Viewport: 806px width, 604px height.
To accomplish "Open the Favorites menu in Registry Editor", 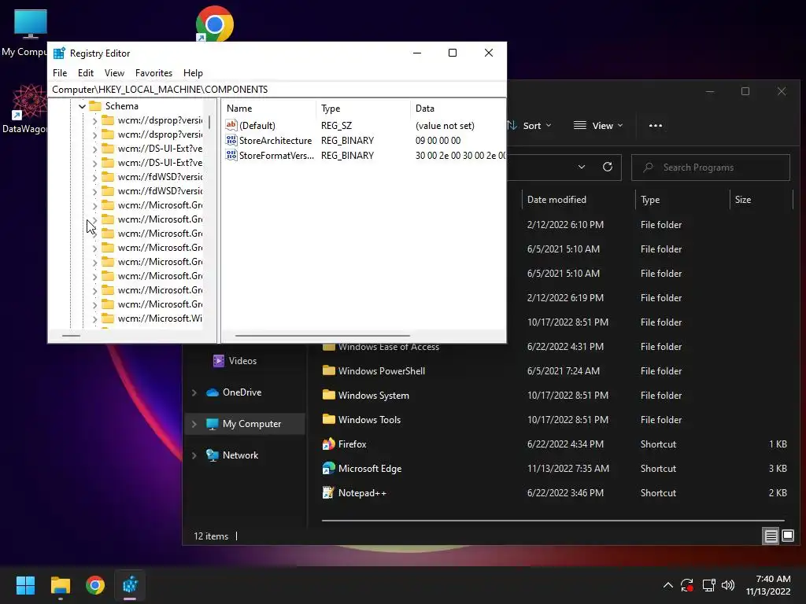I will [x=153, y=73].
